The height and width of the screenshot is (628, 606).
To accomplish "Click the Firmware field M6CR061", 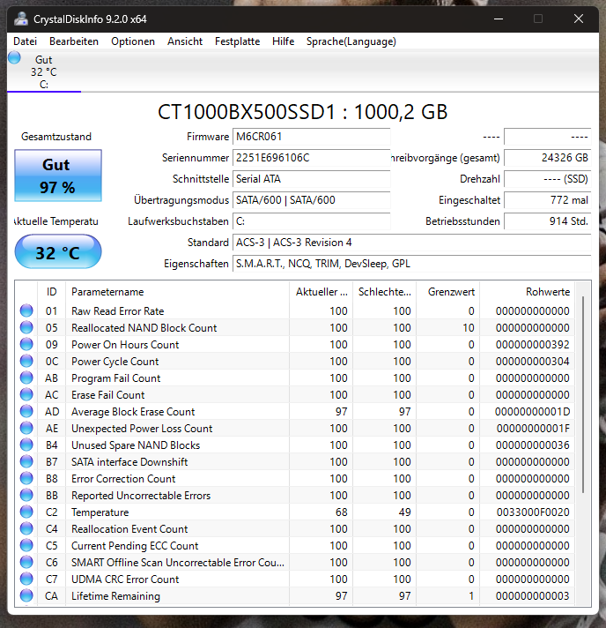I will point(311,137).
